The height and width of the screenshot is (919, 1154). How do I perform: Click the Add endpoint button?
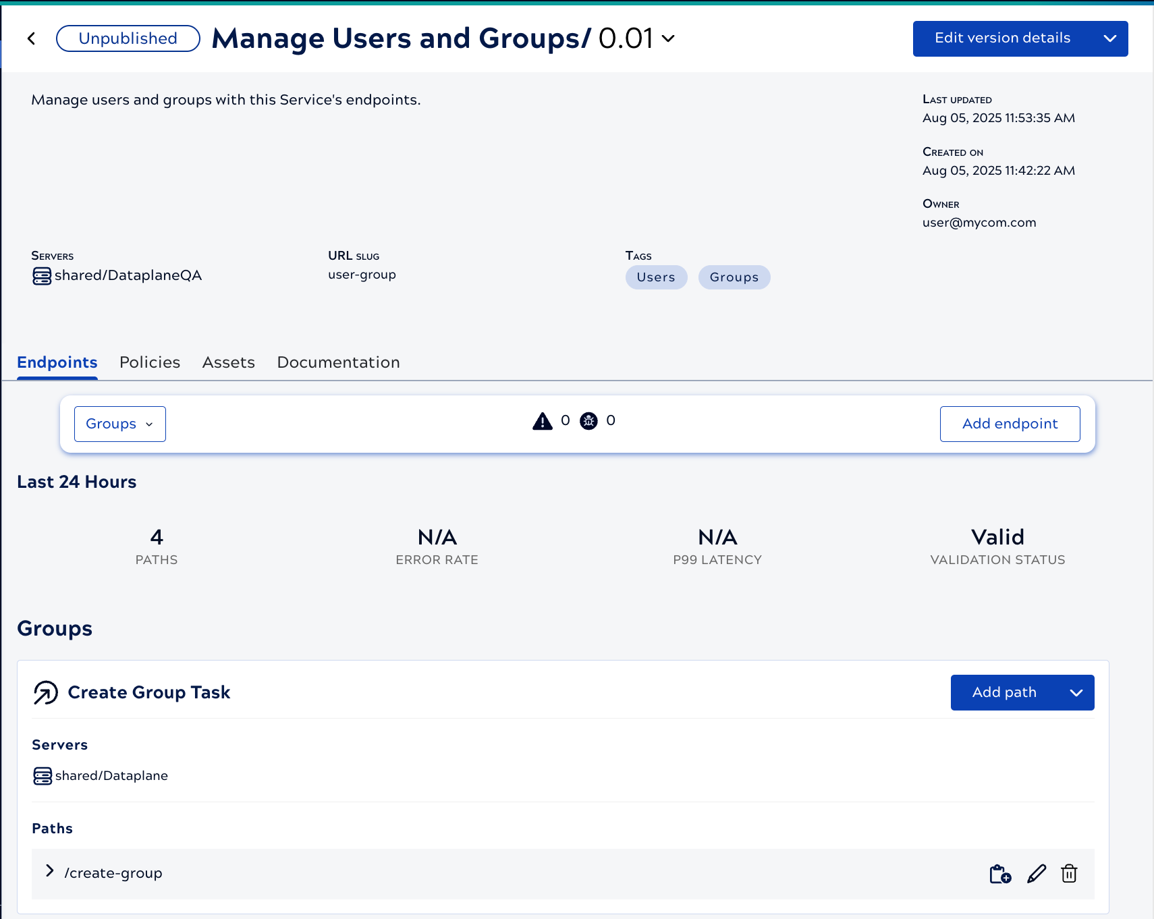(1010, 424)
